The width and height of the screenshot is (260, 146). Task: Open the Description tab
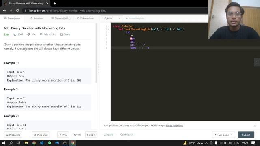tap(12, 19)
